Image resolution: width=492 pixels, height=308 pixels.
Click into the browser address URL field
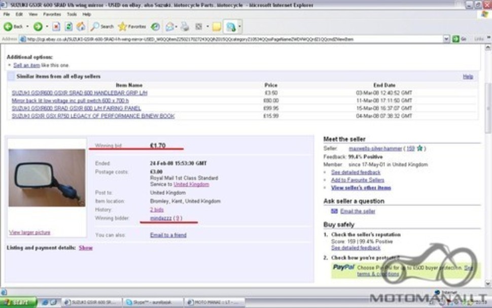231,39
